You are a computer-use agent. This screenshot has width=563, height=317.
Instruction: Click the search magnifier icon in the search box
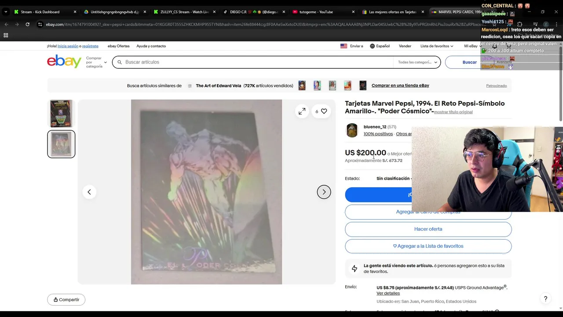(119, 62)
